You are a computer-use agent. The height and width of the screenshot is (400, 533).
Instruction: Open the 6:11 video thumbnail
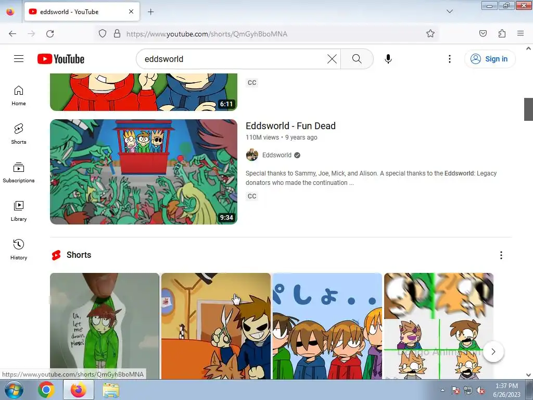[x=144, y=92]
